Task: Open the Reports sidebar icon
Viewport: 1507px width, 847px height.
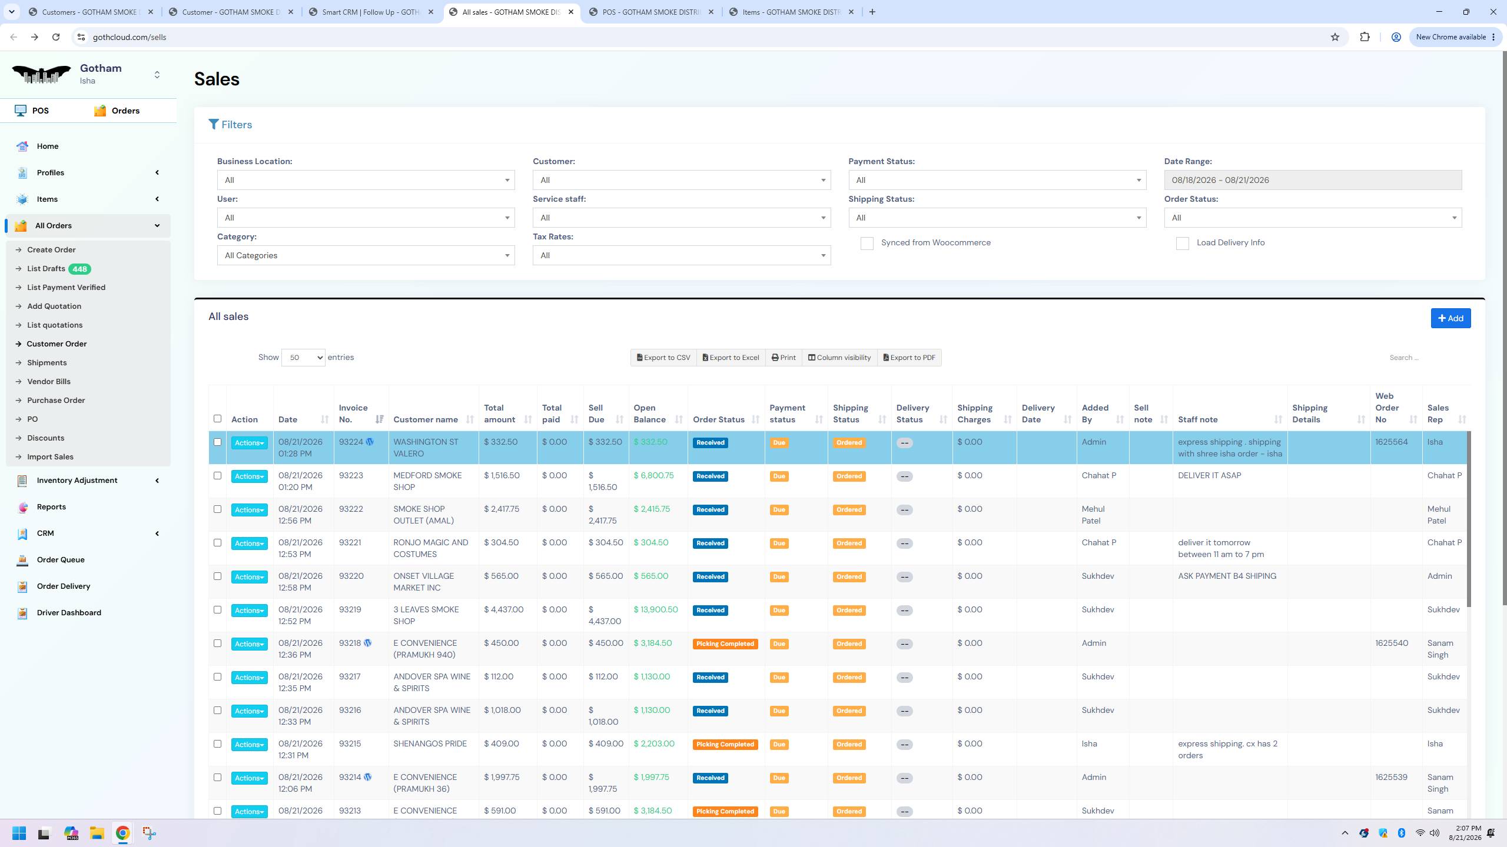Action: [x=22, y=507]
